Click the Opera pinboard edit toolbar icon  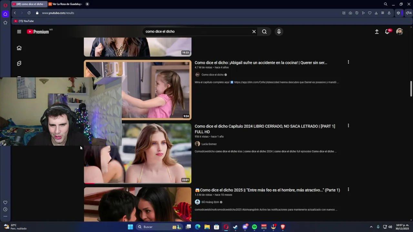[x=344, y=13]
